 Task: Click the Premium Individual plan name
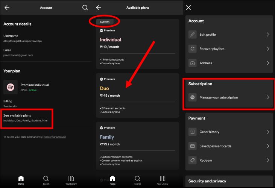pyautogui.click(x=35, y=85)
